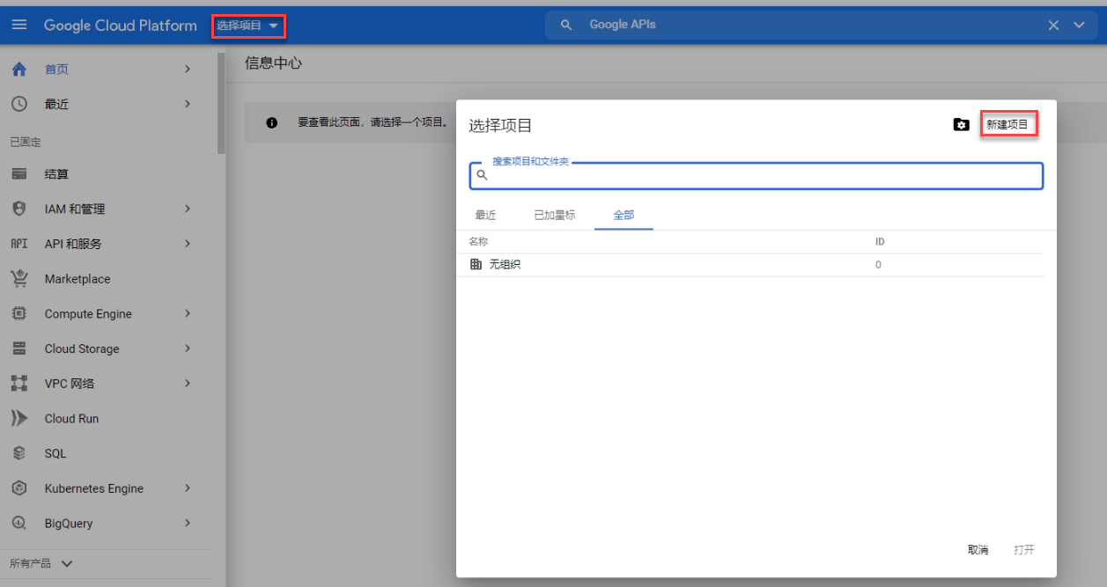Select the 无组织 row
Image resolution: width=1107 pixels, height=587 pixels.
tap(750, 265)
